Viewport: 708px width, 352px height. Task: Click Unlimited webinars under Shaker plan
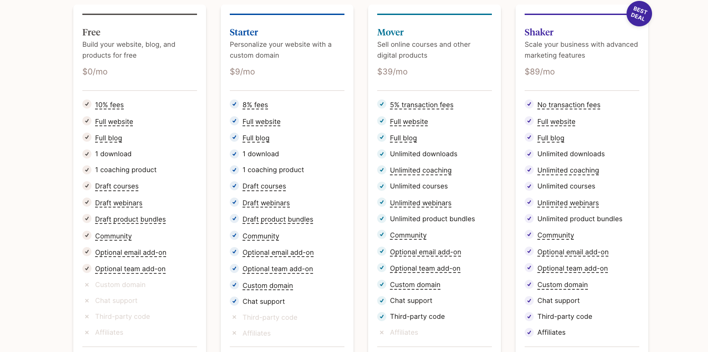[x=568, y=203]
